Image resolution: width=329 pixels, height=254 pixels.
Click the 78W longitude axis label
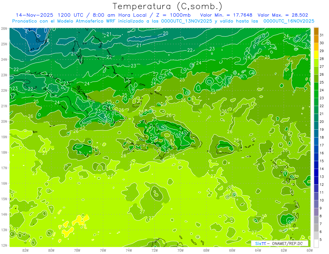point(77,250)
